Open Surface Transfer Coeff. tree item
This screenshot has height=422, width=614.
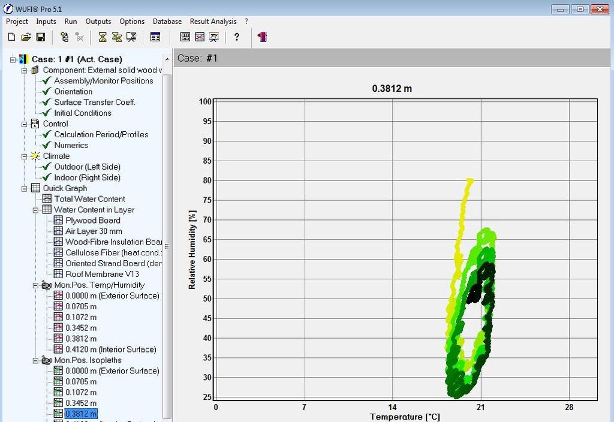(95, 102)
